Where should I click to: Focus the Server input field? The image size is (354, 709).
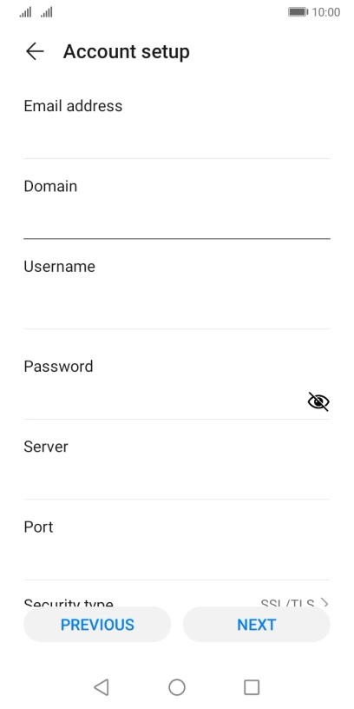(177, 479)
